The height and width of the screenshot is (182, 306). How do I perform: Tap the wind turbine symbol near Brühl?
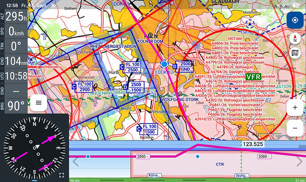(x=95, y=102)
